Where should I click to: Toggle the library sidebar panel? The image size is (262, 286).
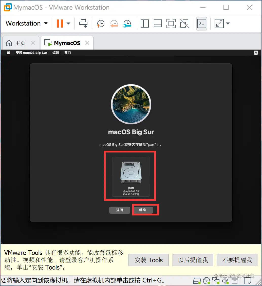(x=144, y=24)
